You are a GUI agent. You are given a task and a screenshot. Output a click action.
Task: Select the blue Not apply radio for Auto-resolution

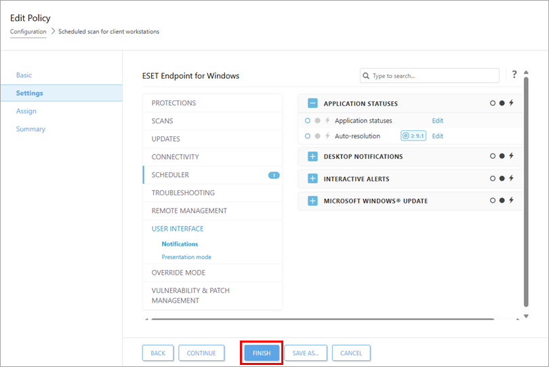(308, 136)
